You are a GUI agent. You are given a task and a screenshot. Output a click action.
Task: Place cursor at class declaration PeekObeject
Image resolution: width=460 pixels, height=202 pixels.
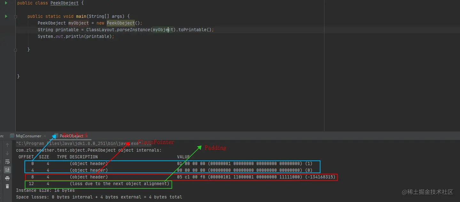[64, 3]
